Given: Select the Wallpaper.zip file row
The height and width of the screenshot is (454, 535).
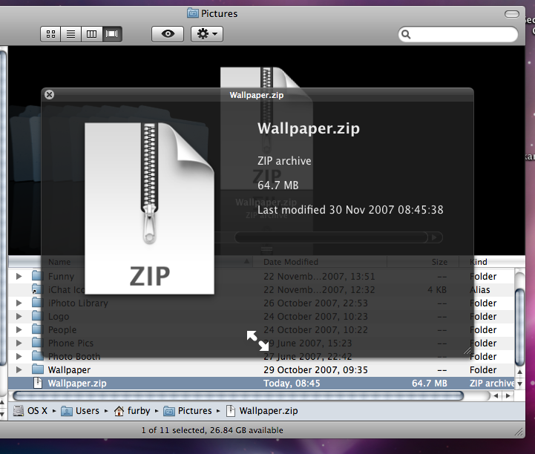Looking at the screenshot, I should [261, 383].
